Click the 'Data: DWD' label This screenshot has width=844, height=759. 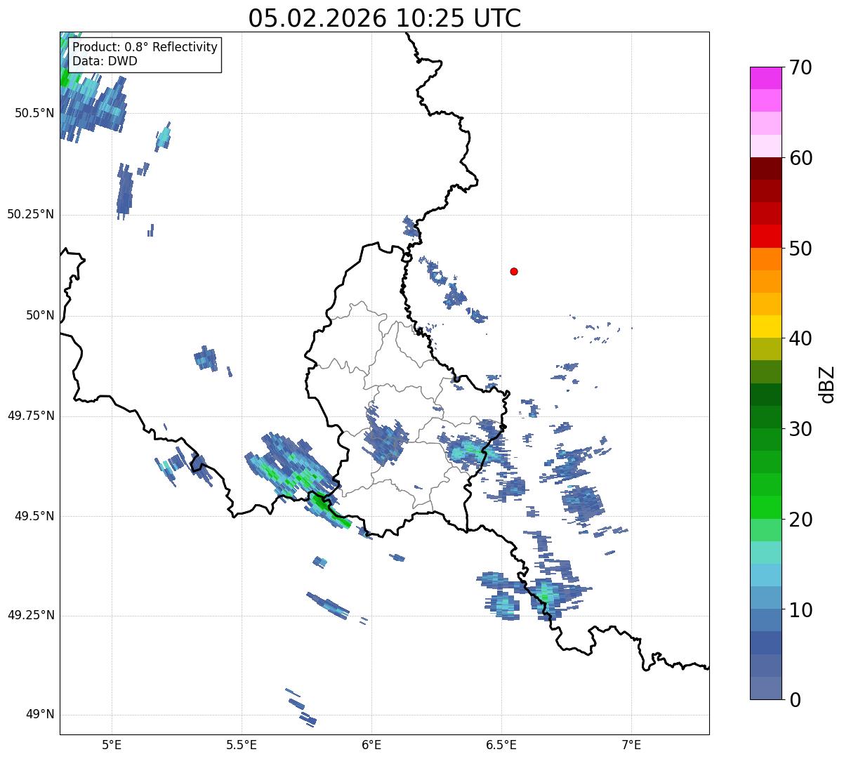[x=105, y=61]
